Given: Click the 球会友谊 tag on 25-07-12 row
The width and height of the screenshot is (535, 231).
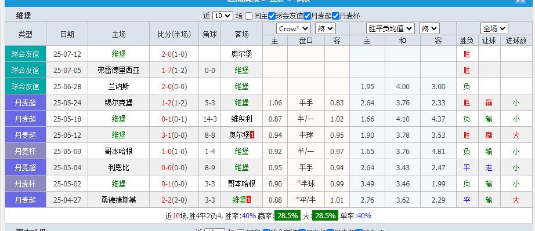Looking at the screenshot, I should [x=26, y=54].
